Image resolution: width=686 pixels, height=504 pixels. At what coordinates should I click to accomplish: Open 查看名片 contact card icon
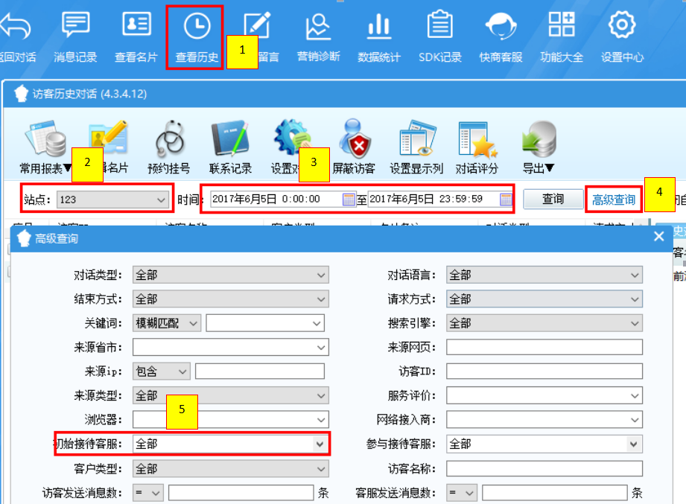tap(136, 28)
